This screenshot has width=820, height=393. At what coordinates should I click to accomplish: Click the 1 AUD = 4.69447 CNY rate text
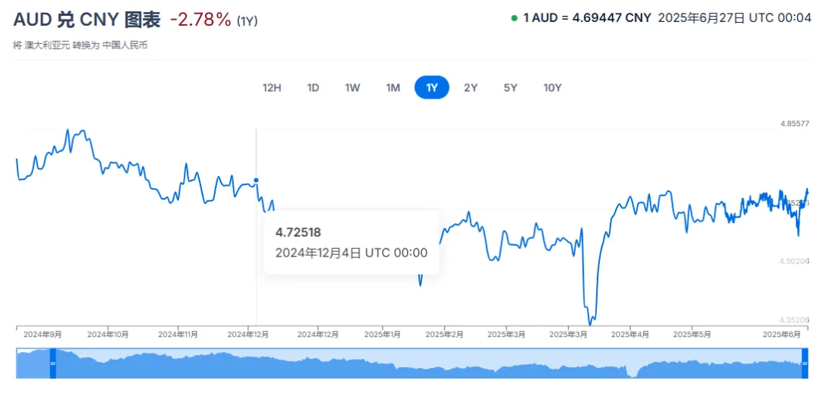click(x=587, y=18)
